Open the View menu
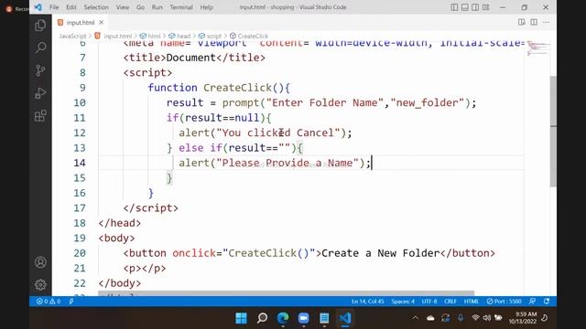Viewport: 586px width, 329px height. pos(122,7)
